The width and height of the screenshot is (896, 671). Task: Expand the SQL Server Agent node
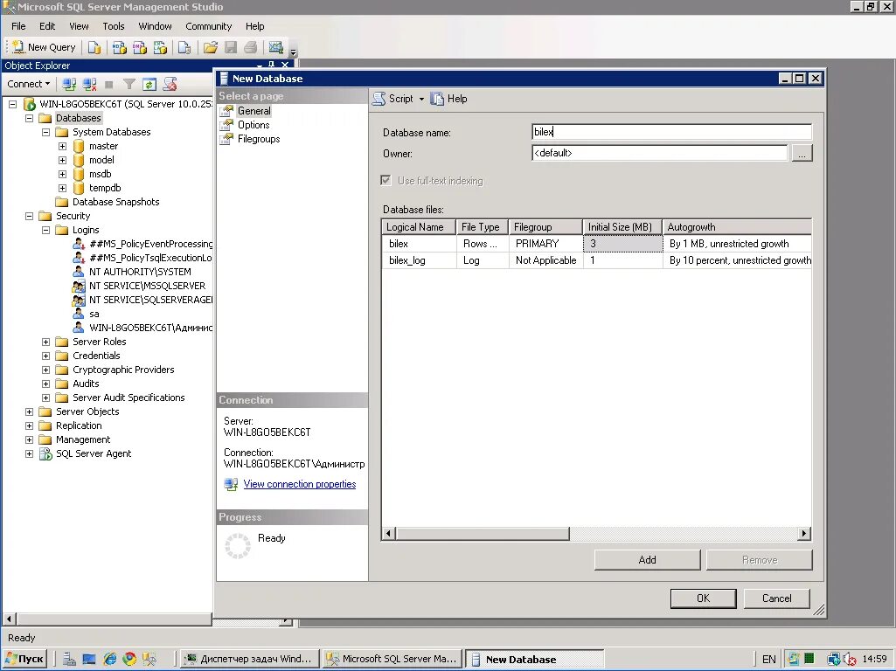pyautogui.click(x=29, y=454)
